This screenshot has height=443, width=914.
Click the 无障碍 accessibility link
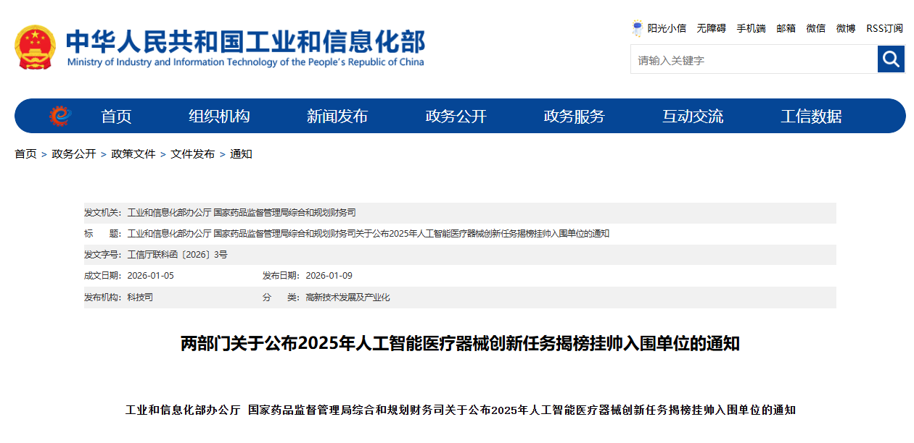coord(711,28)
